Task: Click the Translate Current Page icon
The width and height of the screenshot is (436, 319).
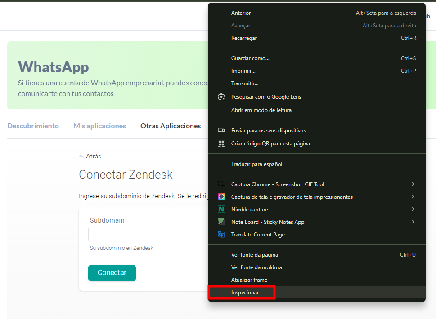Action: coord(221,234)
